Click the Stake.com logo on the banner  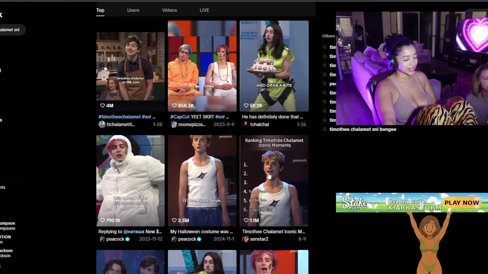click(355, 203)
